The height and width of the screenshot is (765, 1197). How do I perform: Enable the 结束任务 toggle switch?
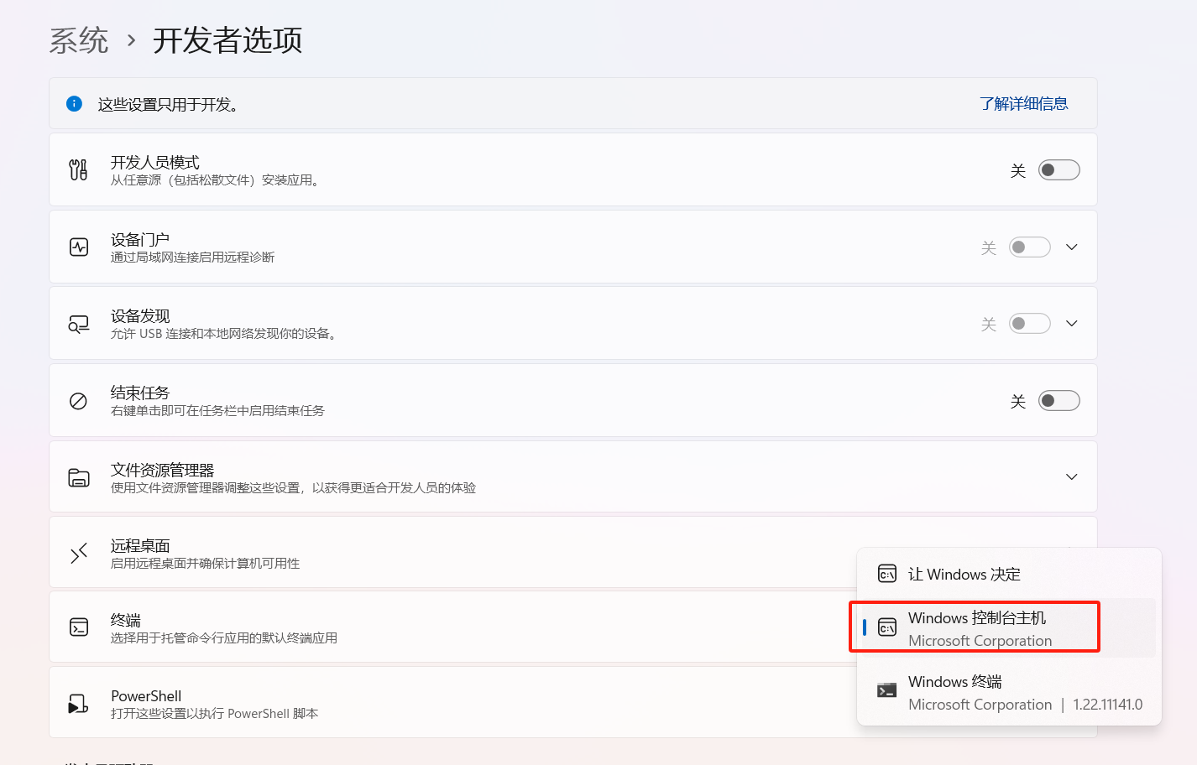tap(1059, 401)
